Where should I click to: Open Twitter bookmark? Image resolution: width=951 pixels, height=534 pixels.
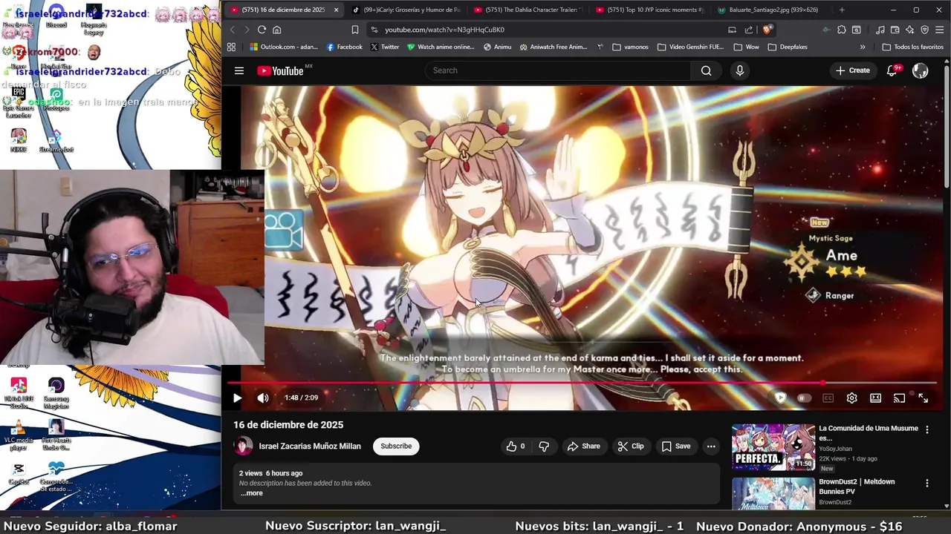pyautogui.click(x=385, y=47)
